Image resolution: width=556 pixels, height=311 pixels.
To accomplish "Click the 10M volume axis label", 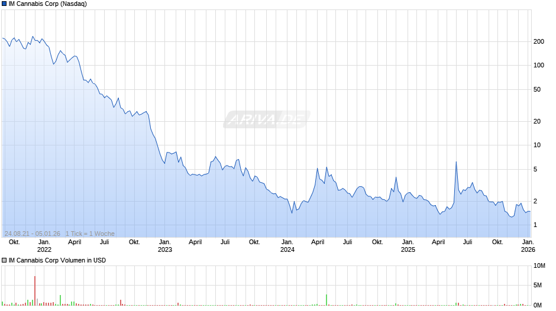I will click(539, 265).
